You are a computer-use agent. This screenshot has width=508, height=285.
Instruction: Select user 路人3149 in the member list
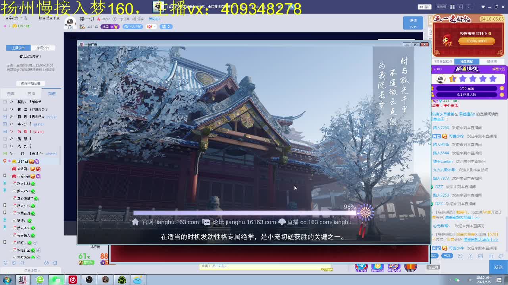coord(24,206)
